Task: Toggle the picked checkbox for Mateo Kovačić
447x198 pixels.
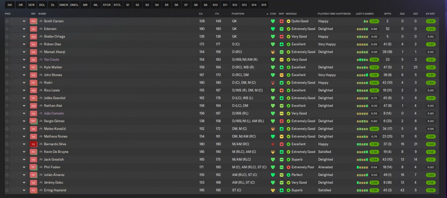Action: click(7, 129)
